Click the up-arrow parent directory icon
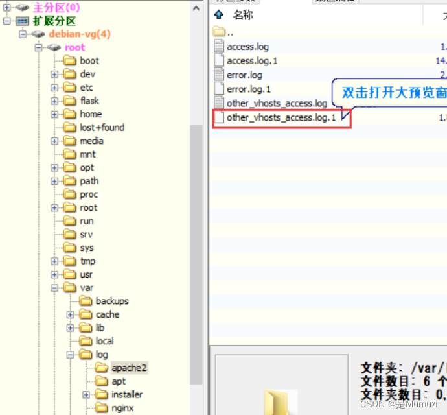This screenshot has width=447, height=415. pyautogui.click(x=219, y=14)
